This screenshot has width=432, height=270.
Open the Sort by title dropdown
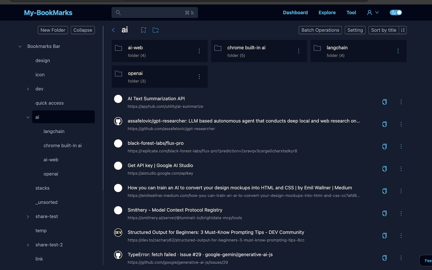click(x=384, y=30)
